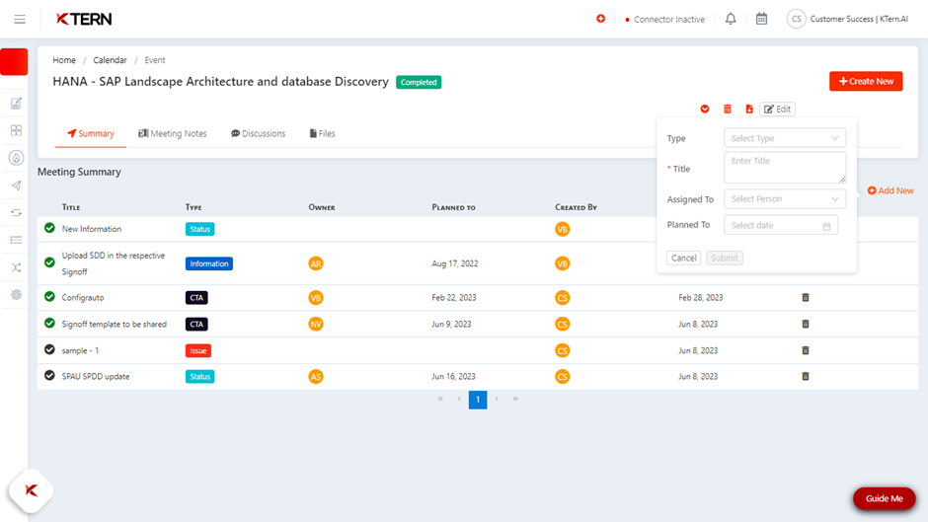Click the CS user avatar
The height and width of the screenshot is (522, 928).
click(x=796, y=19)
